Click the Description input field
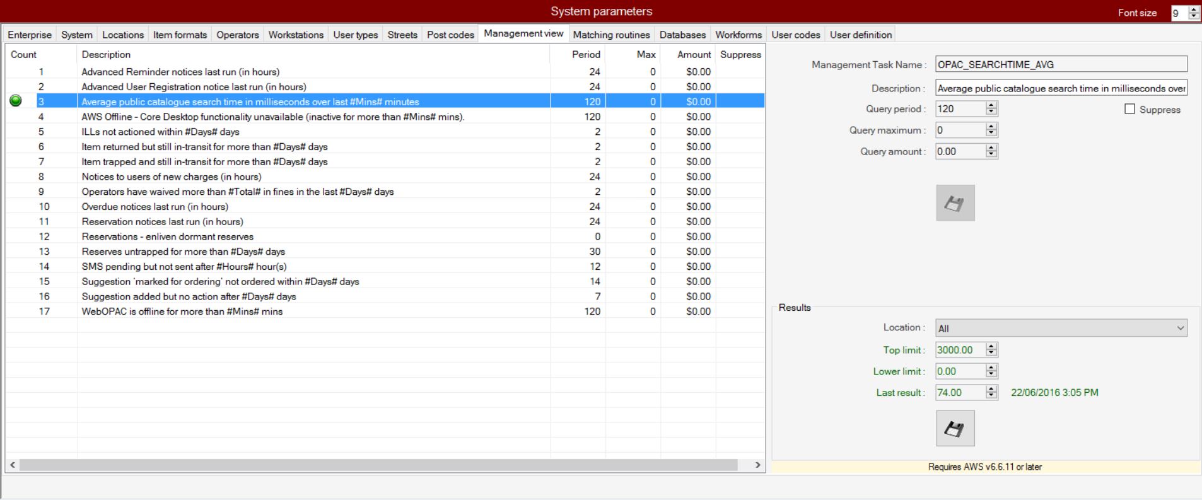 [1061, 88]
